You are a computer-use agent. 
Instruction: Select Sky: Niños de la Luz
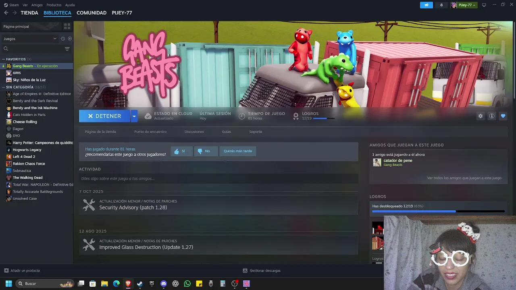tap(36, 80)
